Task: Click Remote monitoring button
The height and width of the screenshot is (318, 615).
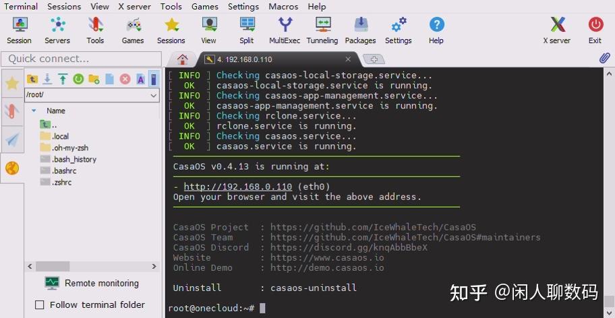Action: (92, 283)
